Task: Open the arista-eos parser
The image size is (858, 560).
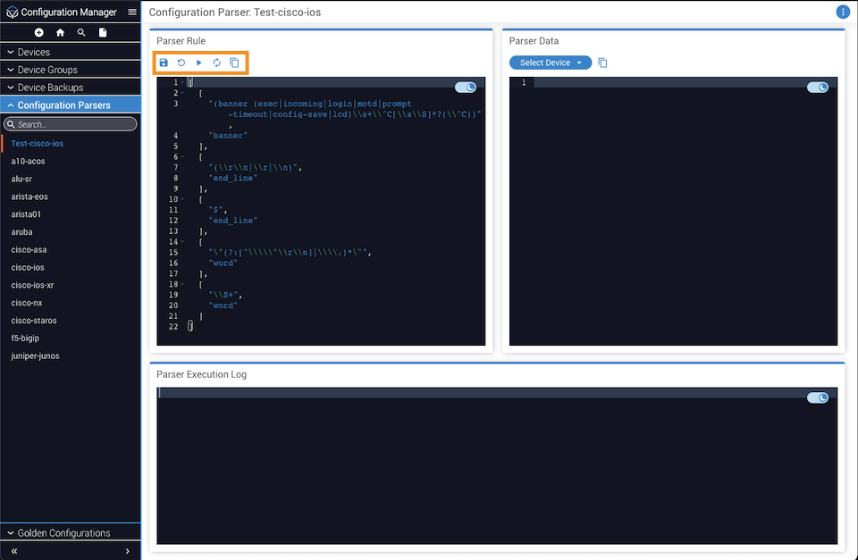Action: pyautogui.click(x=29, y=196)
